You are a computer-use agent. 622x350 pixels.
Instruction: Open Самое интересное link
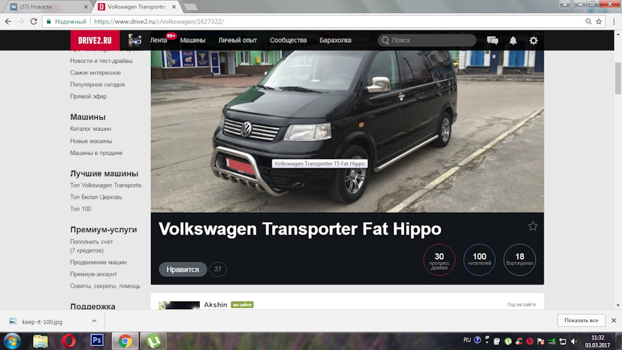[95, 73]
